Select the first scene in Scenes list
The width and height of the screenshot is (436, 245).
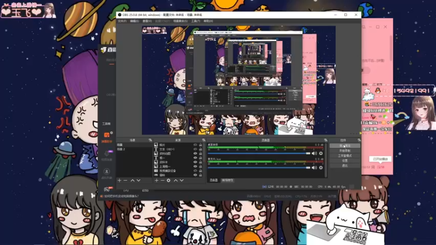(134, 145)
